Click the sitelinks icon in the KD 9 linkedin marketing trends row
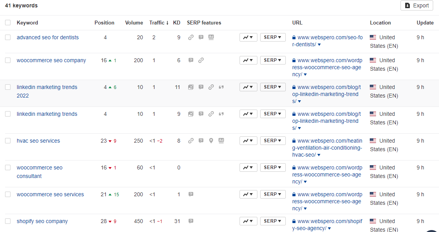Screen dimensions: 439x232 [211, 114]
